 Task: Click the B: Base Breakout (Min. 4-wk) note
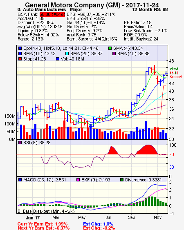46,211
